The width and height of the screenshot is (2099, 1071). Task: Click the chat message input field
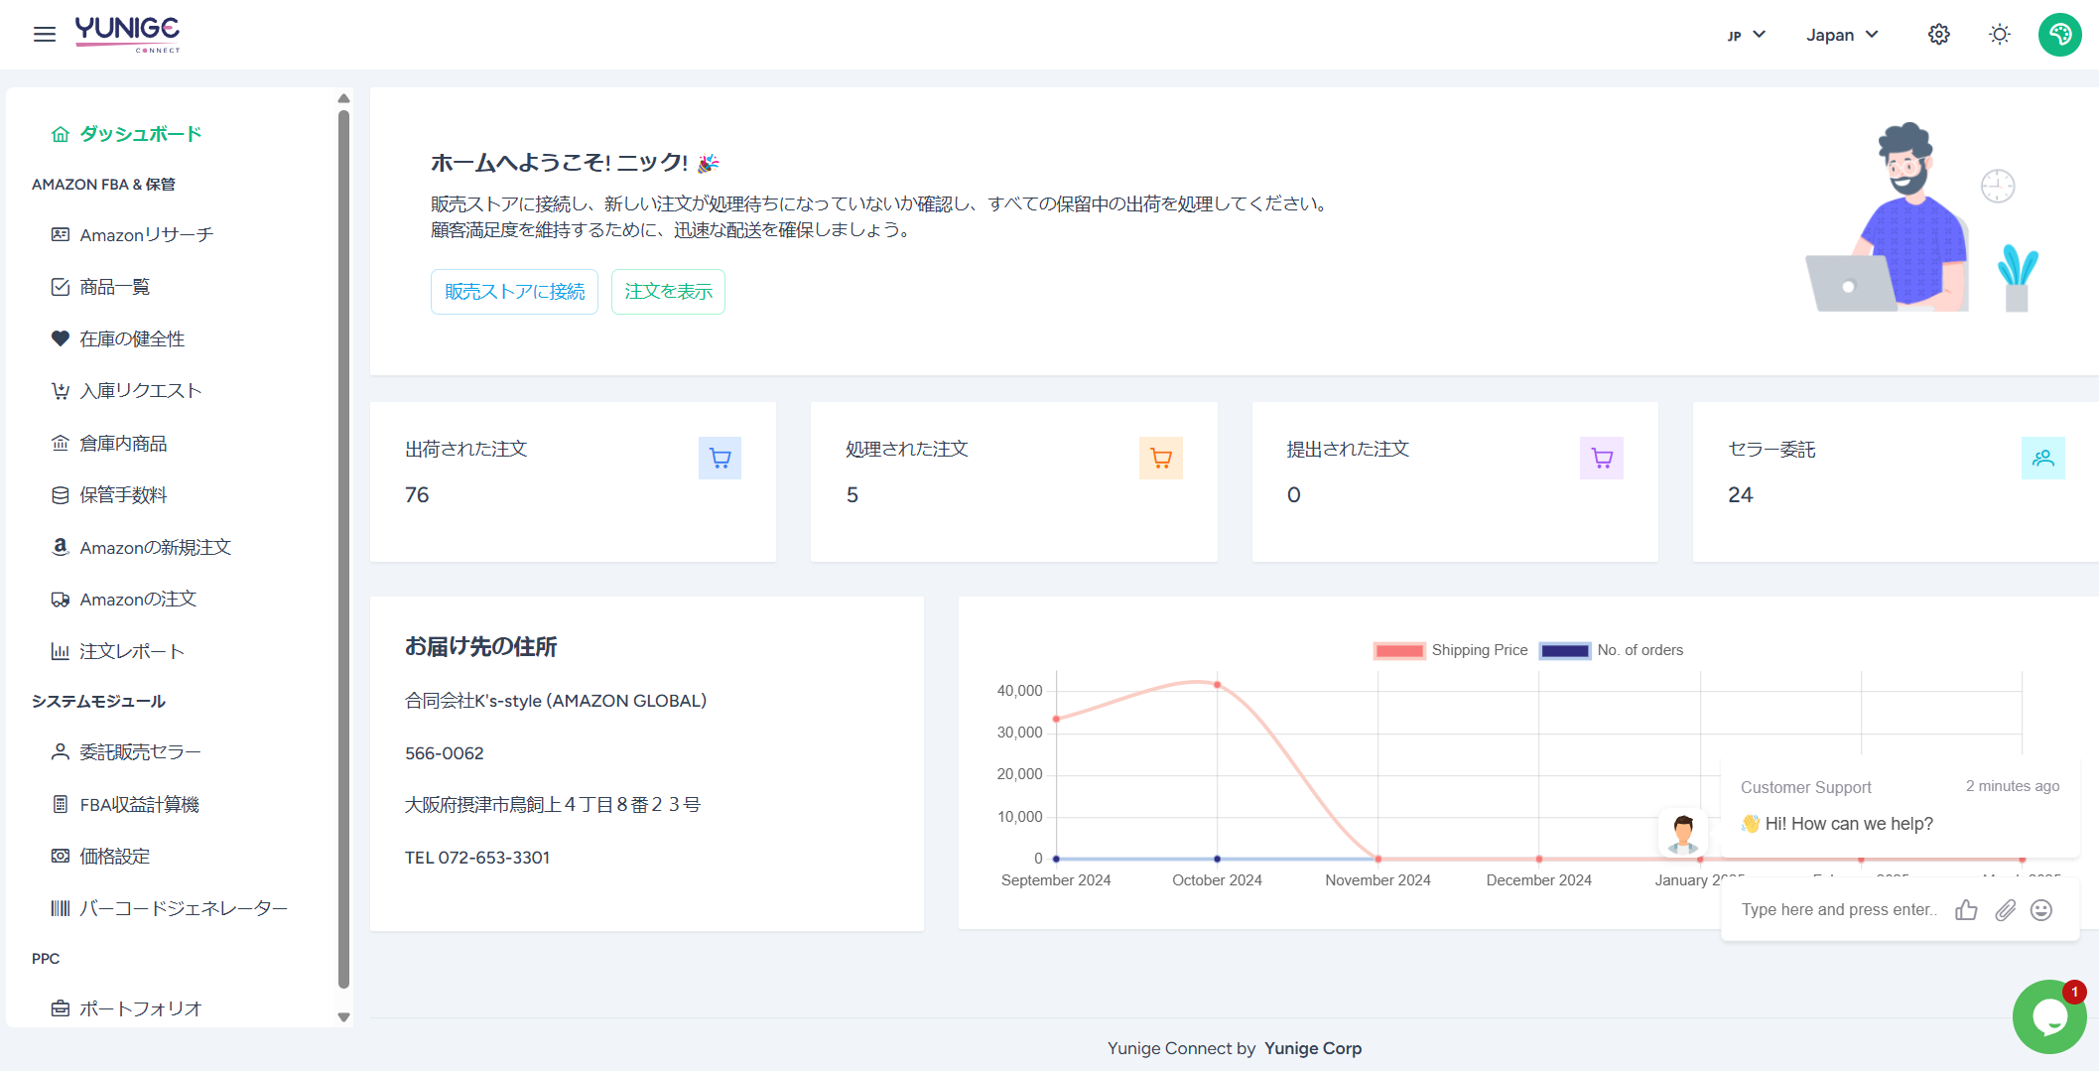click(x=1838, y=910)
